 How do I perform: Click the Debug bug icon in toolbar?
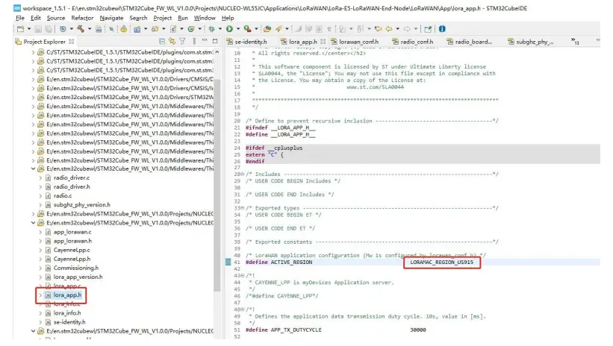coord(213,28)
